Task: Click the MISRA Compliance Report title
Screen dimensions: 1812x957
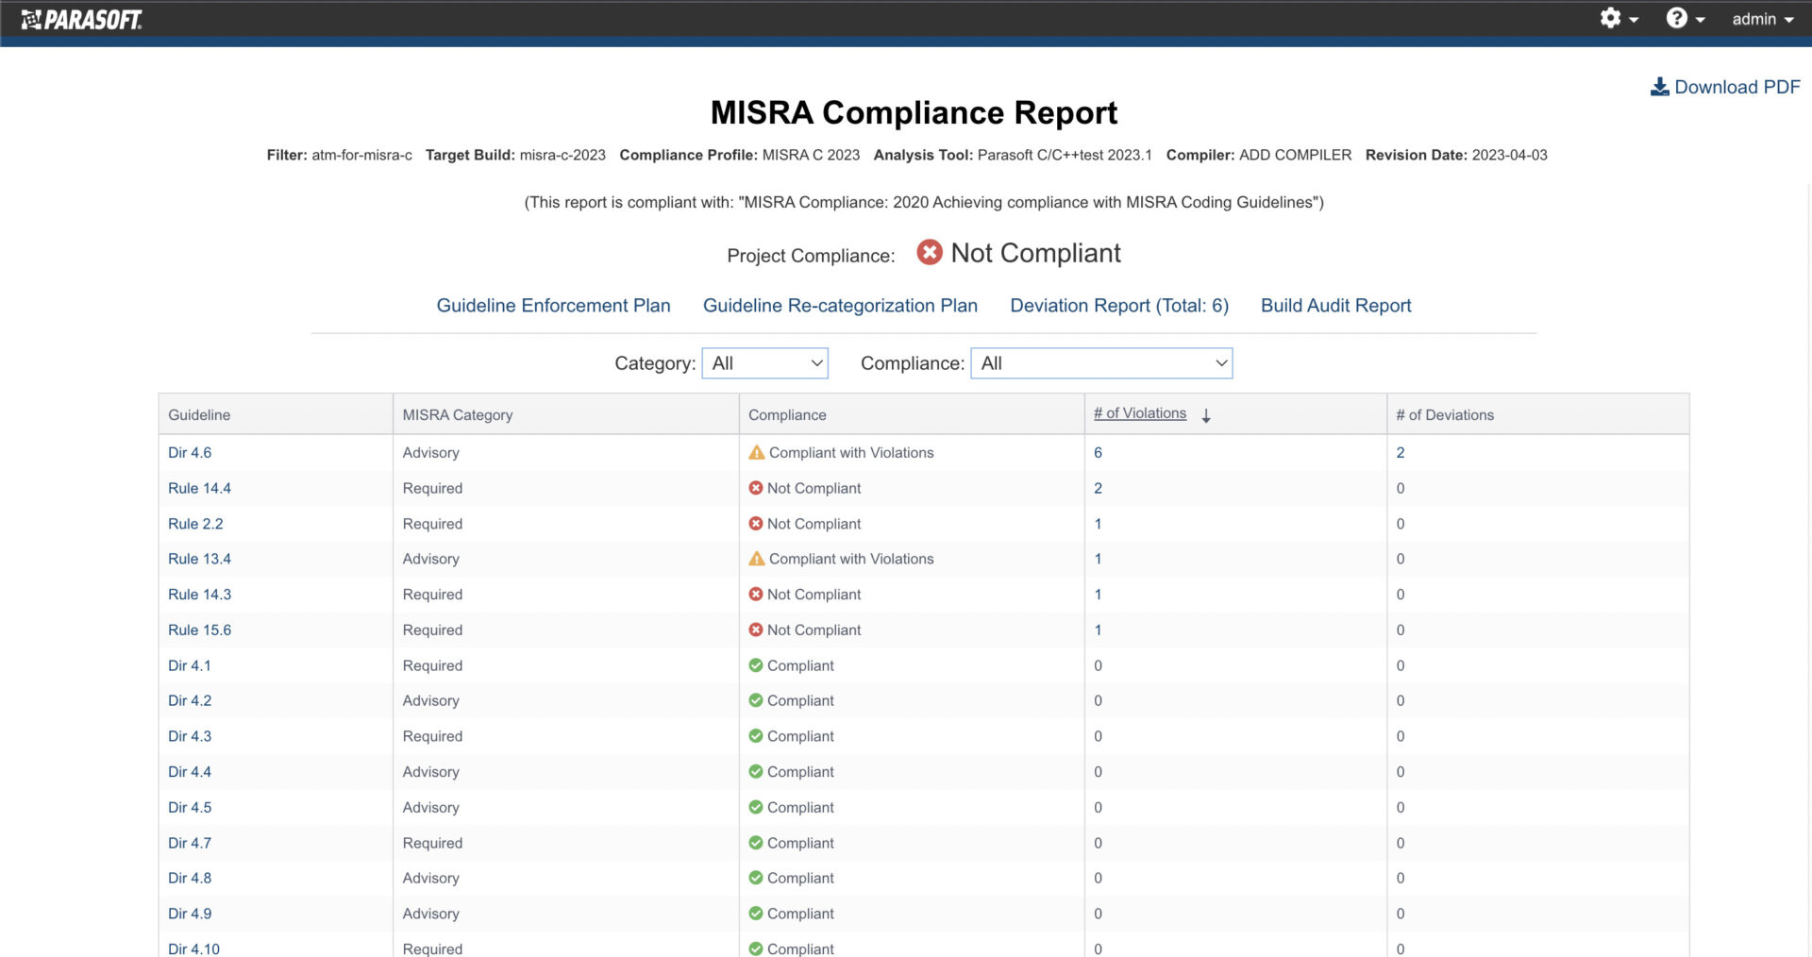Action: point(914,113)
